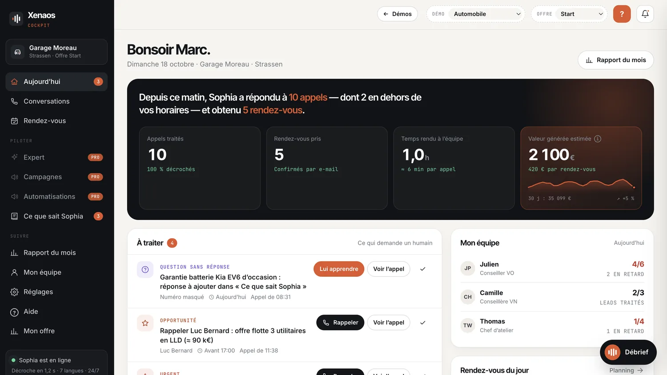Open Expert in the sidebar
The image size is (667, 375).
(x=56, y=157)
